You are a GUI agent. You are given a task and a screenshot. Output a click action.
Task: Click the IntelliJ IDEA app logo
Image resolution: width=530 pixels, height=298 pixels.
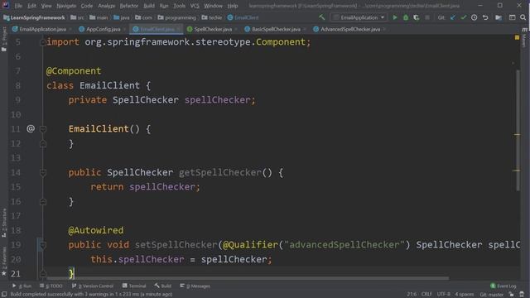click(5, 5)
